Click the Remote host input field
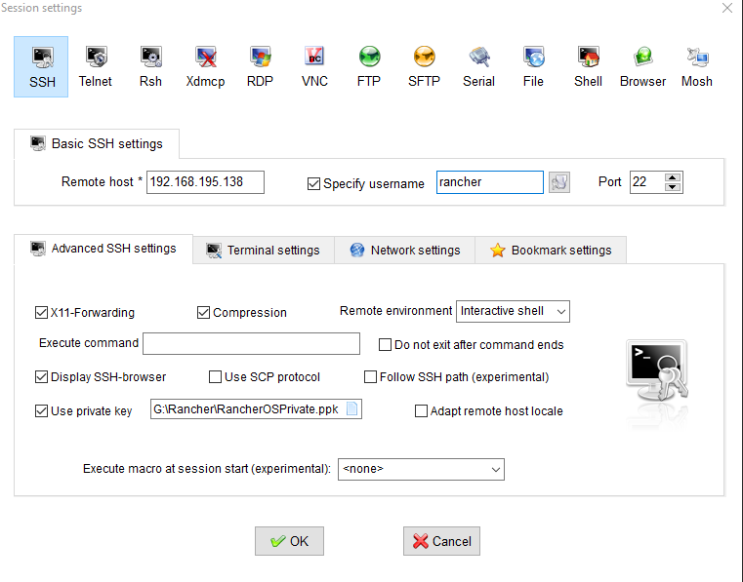Viewport: 743px width, 582px height. coord(205,182)
